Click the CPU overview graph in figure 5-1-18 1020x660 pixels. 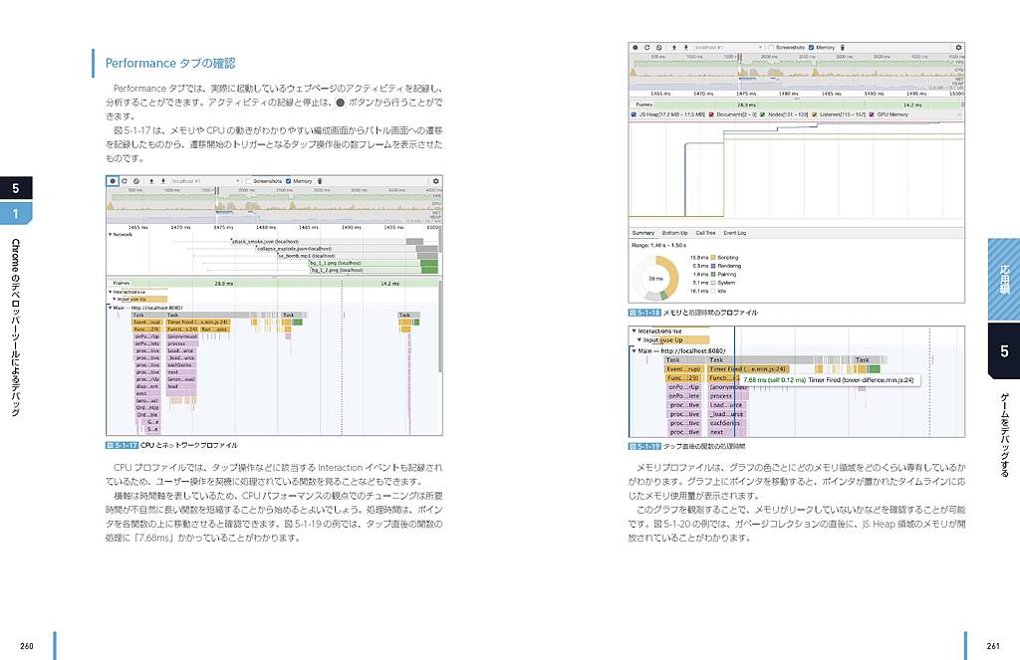797,72
